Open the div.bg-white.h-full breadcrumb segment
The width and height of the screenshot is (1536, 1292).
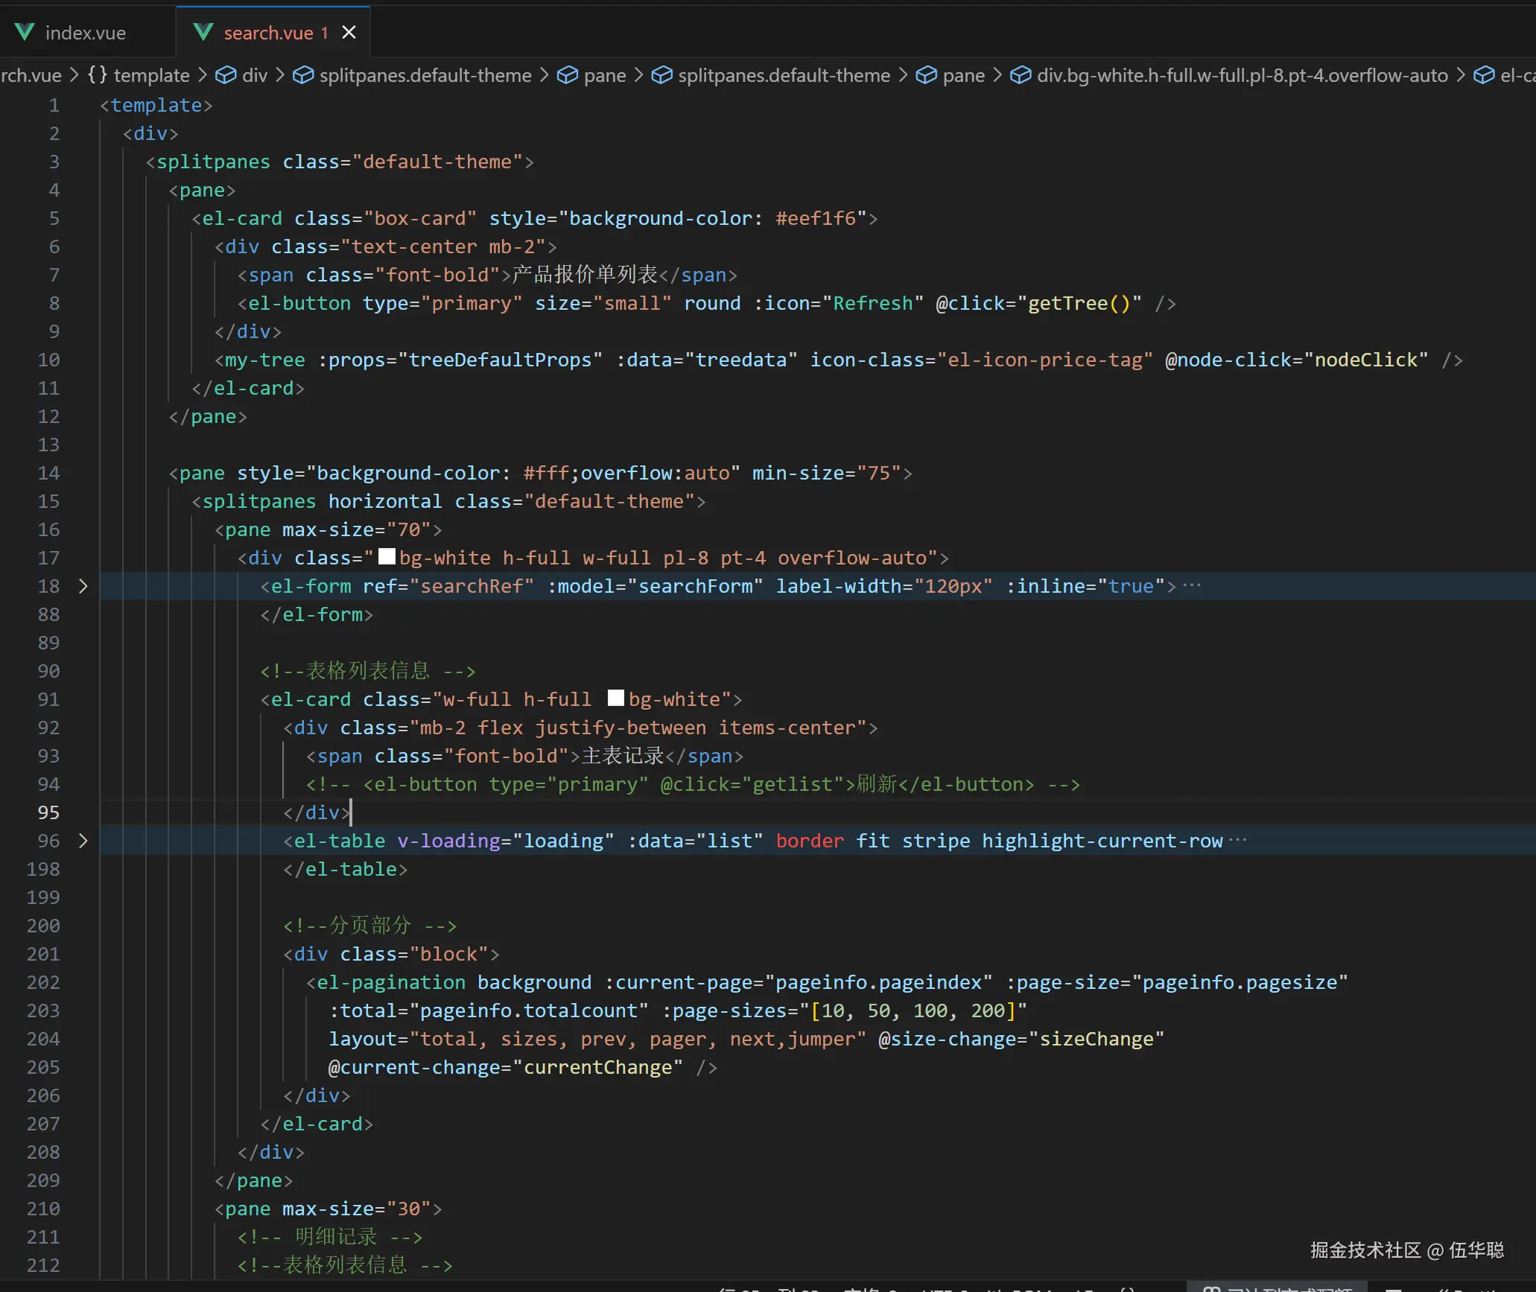click(x=1242, y=75)
